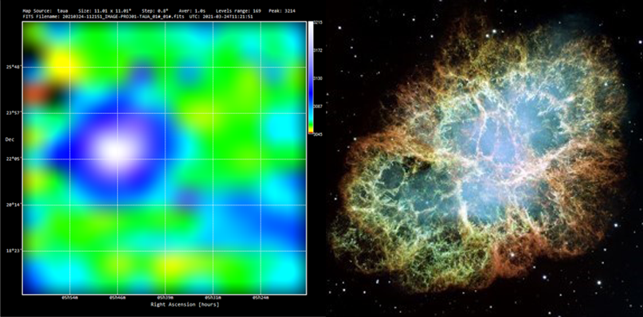The height and width of the screenshot is (317, 643).
Task: Click the Crab Nebula photograph
Action: [x=484, y=158]
